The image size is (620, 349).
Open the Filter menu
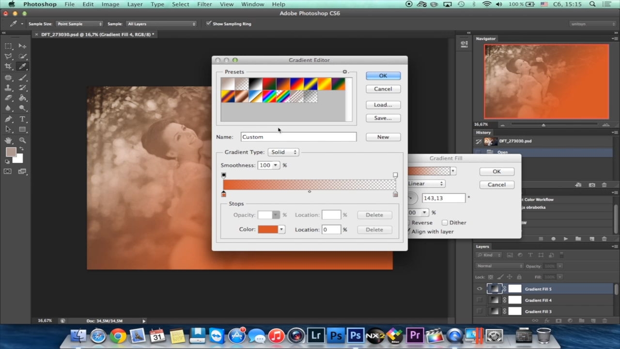click(x=204, y=4)
